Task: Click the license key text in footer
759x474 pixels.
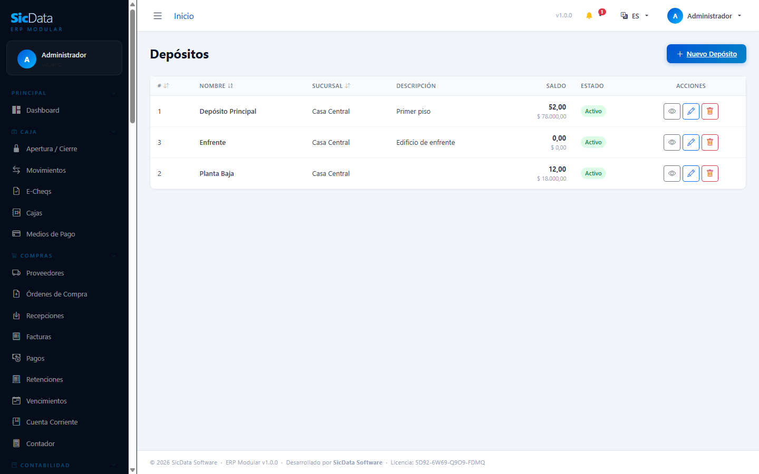Action: click(x=437, y=462)
